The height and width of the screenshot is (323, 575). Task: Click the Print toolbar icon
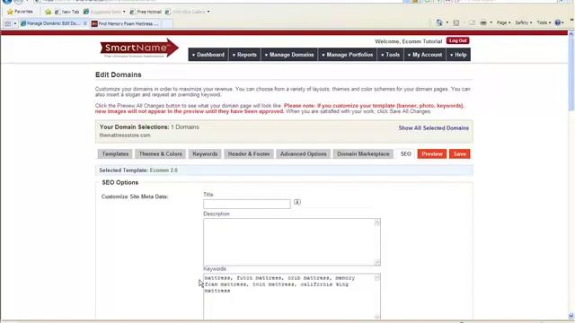tap(483, 22)
